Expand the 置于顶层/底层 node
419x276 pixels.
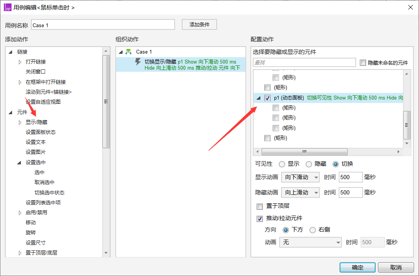click(x=20, y=253)
